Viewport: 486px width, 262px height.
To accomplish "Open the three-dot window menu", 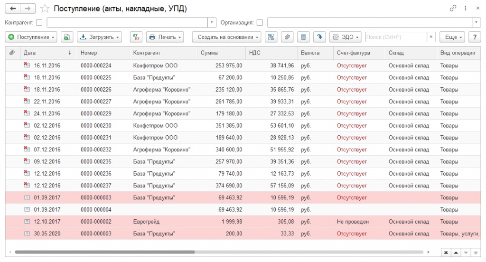I will click(465, 9).
